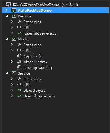This screenshot has height=133, width=110.
Task: Click the solution icon at the top
Action: [x=8, y=5]
